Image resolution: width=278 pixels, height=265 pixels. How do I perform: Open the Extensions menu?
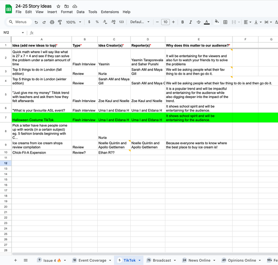coord(110,12)
